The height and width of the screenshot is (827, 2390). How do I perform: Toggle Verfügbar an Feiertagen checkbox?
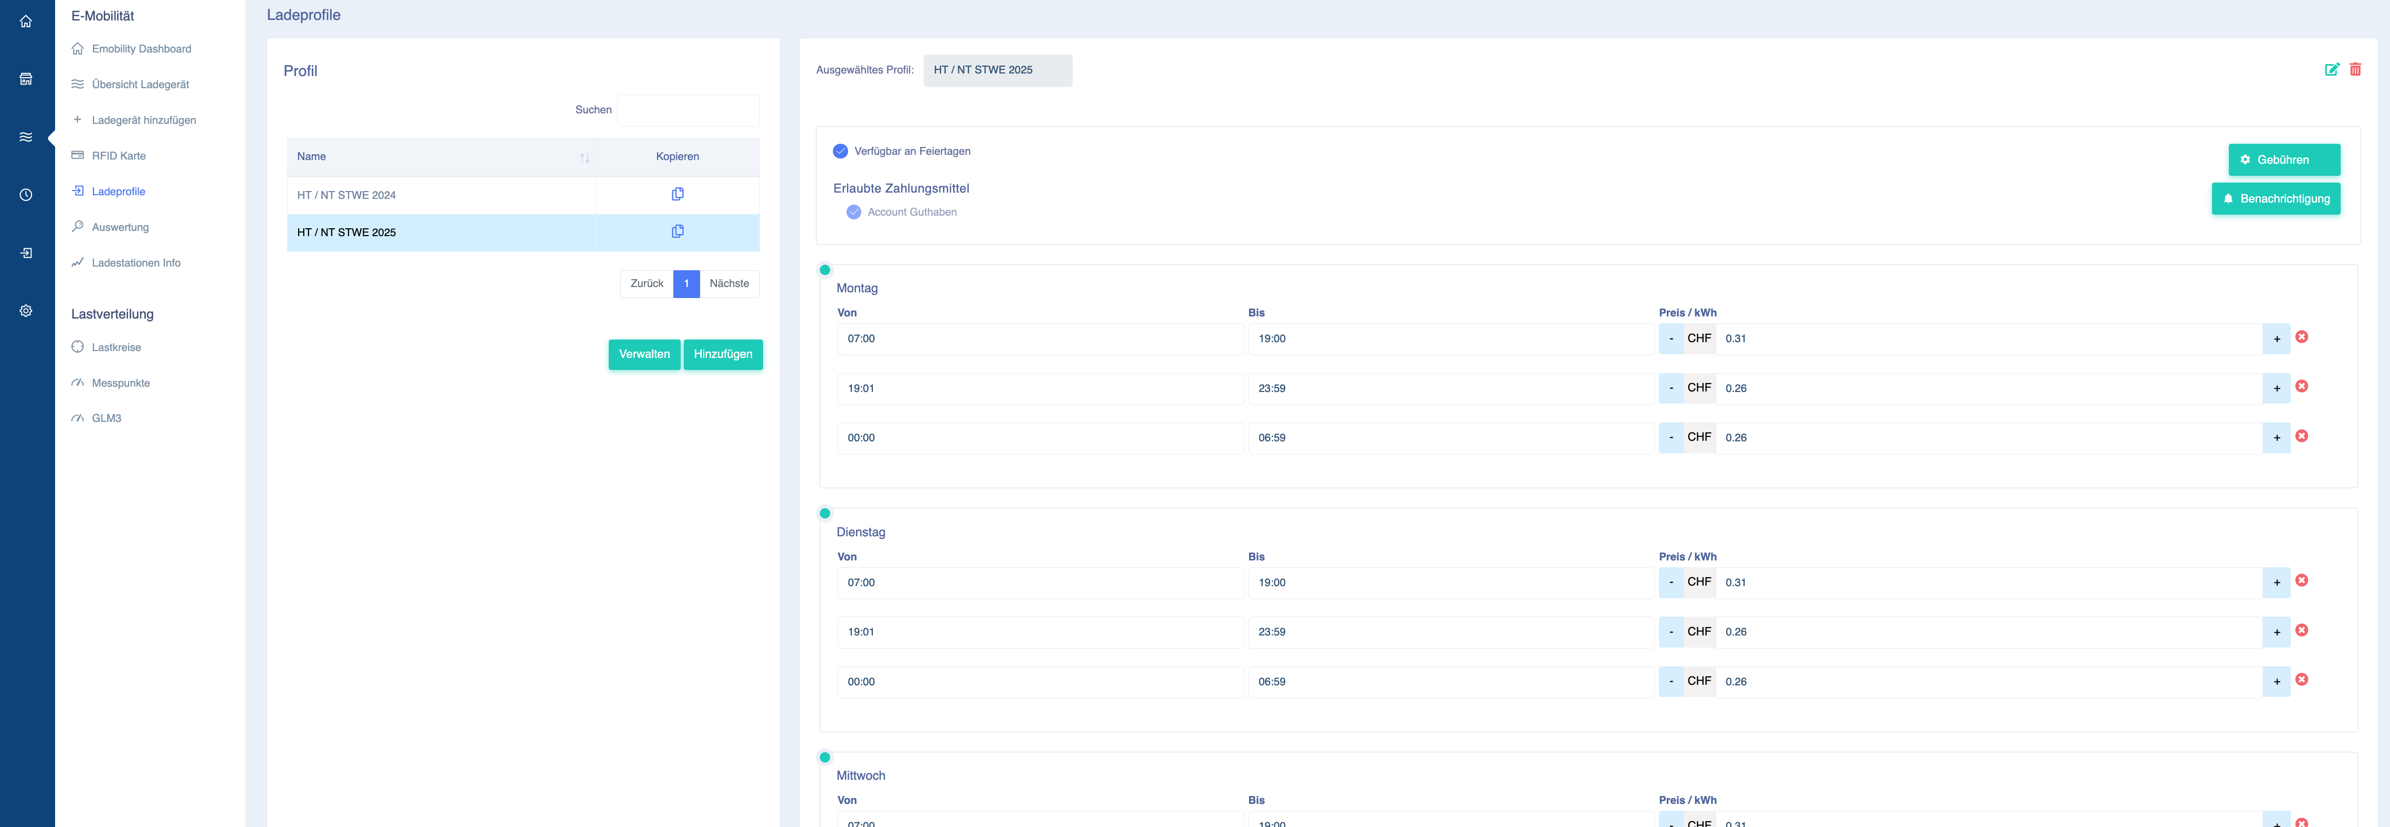[840, 151]
